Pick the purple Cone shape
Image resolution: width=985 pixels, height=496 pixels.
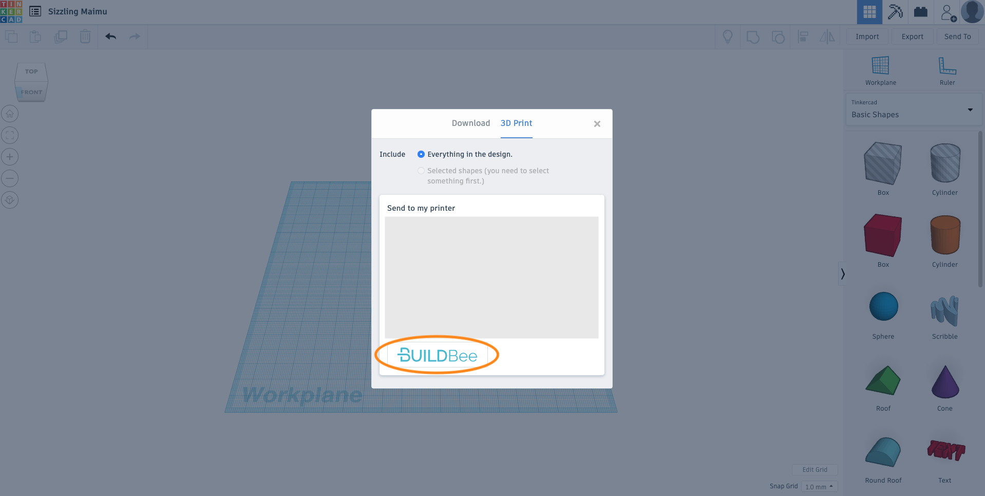(x=945, y=382)
